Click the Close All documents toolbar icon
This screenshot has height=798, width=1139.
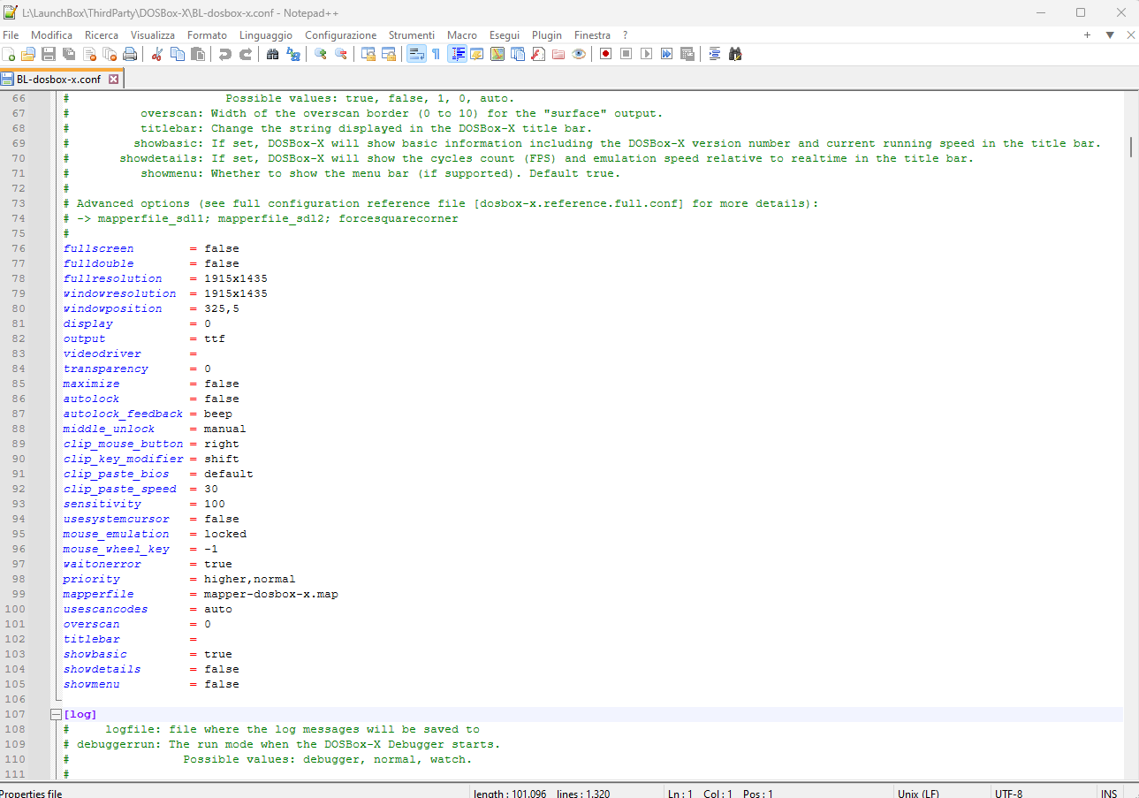coord(110,54)
